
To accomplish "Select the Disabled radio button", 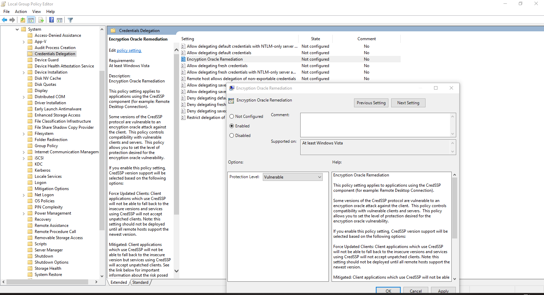I will (x=232, y=136).
